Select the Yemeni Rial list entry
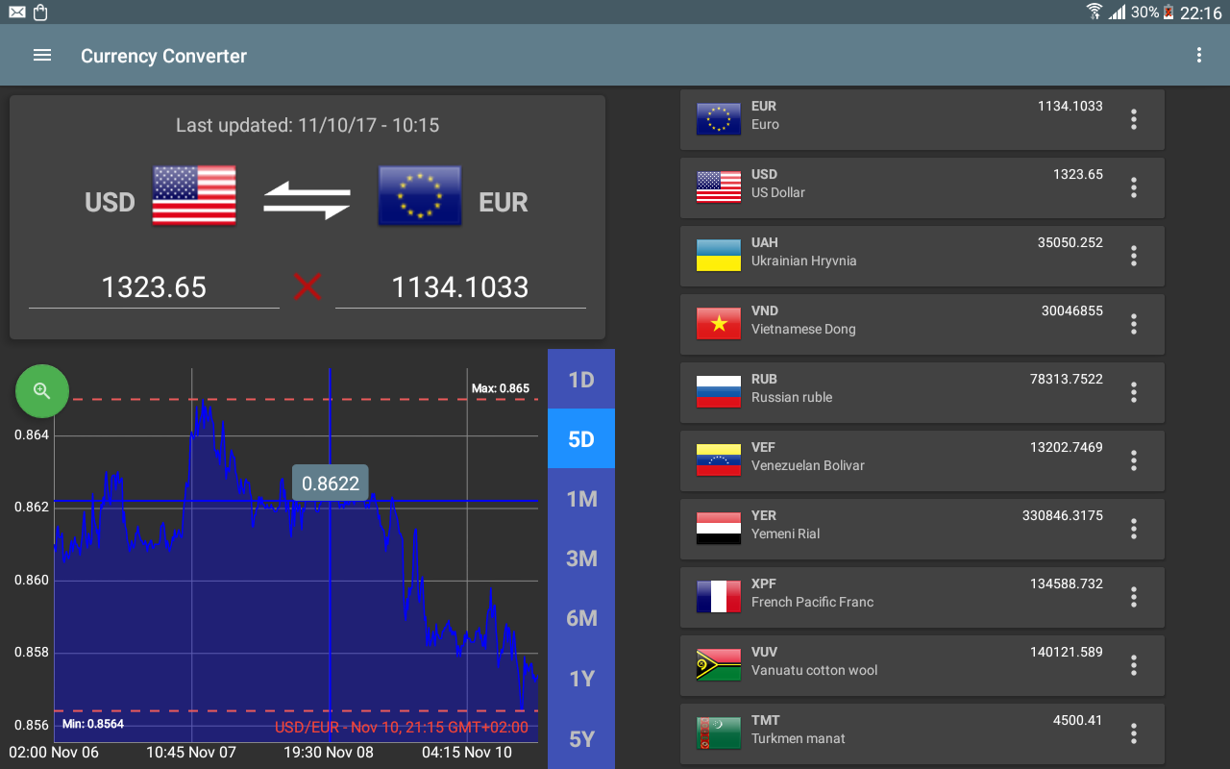Viewport: 1230px width, 769px height. point(894,529)
